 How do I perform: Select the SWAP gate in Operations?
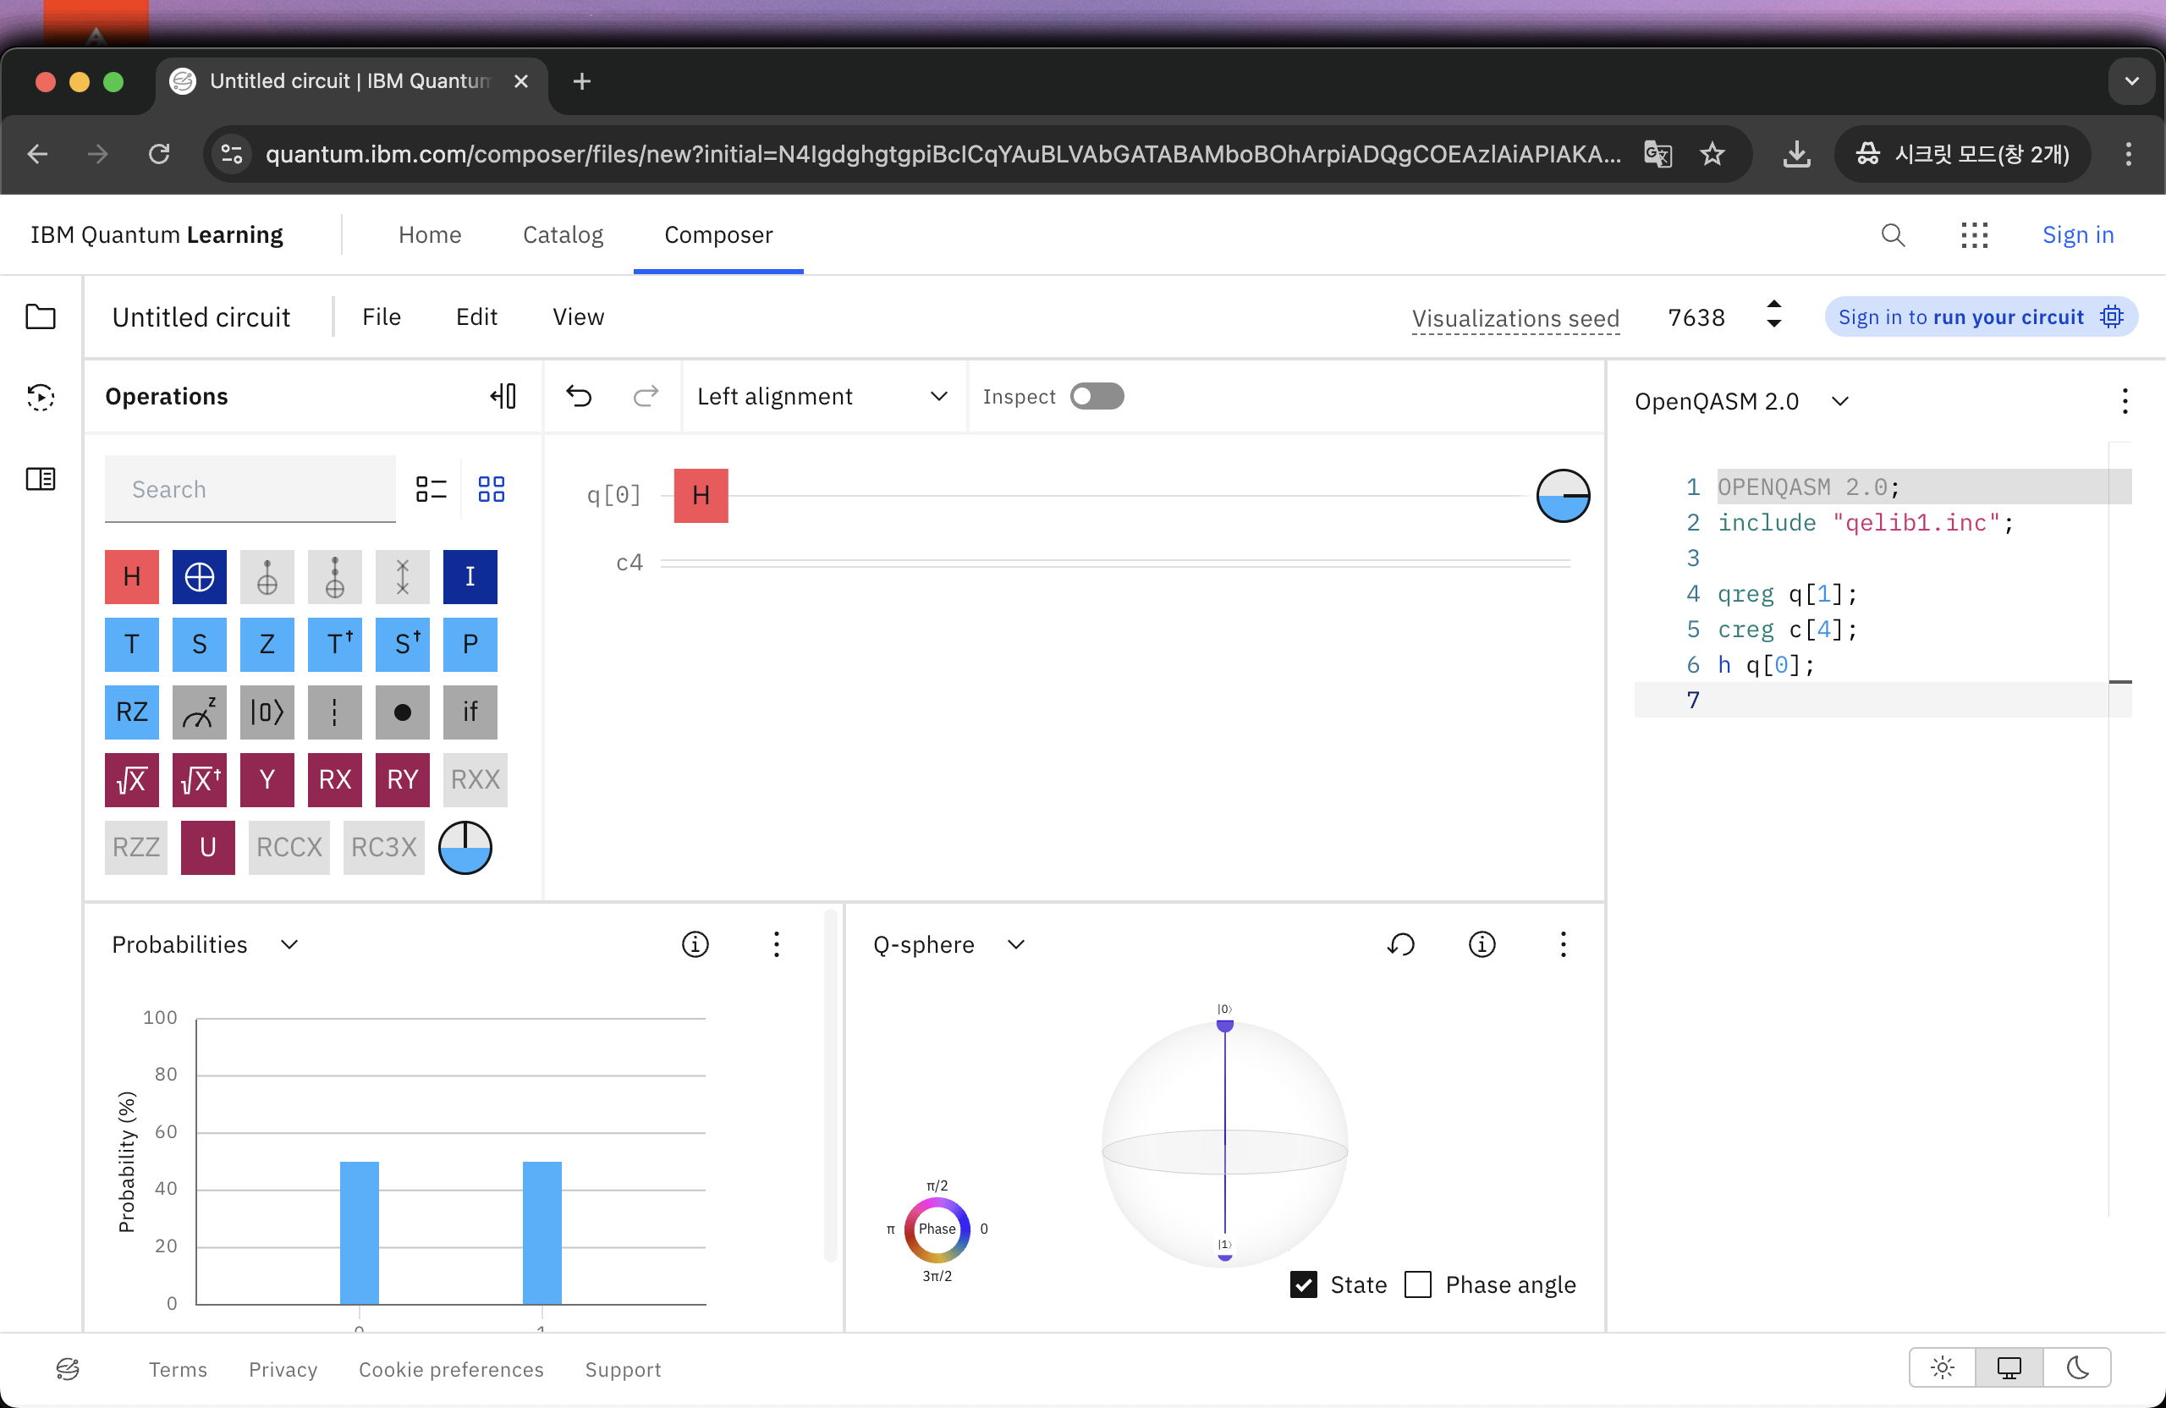[x=402, y=576]
